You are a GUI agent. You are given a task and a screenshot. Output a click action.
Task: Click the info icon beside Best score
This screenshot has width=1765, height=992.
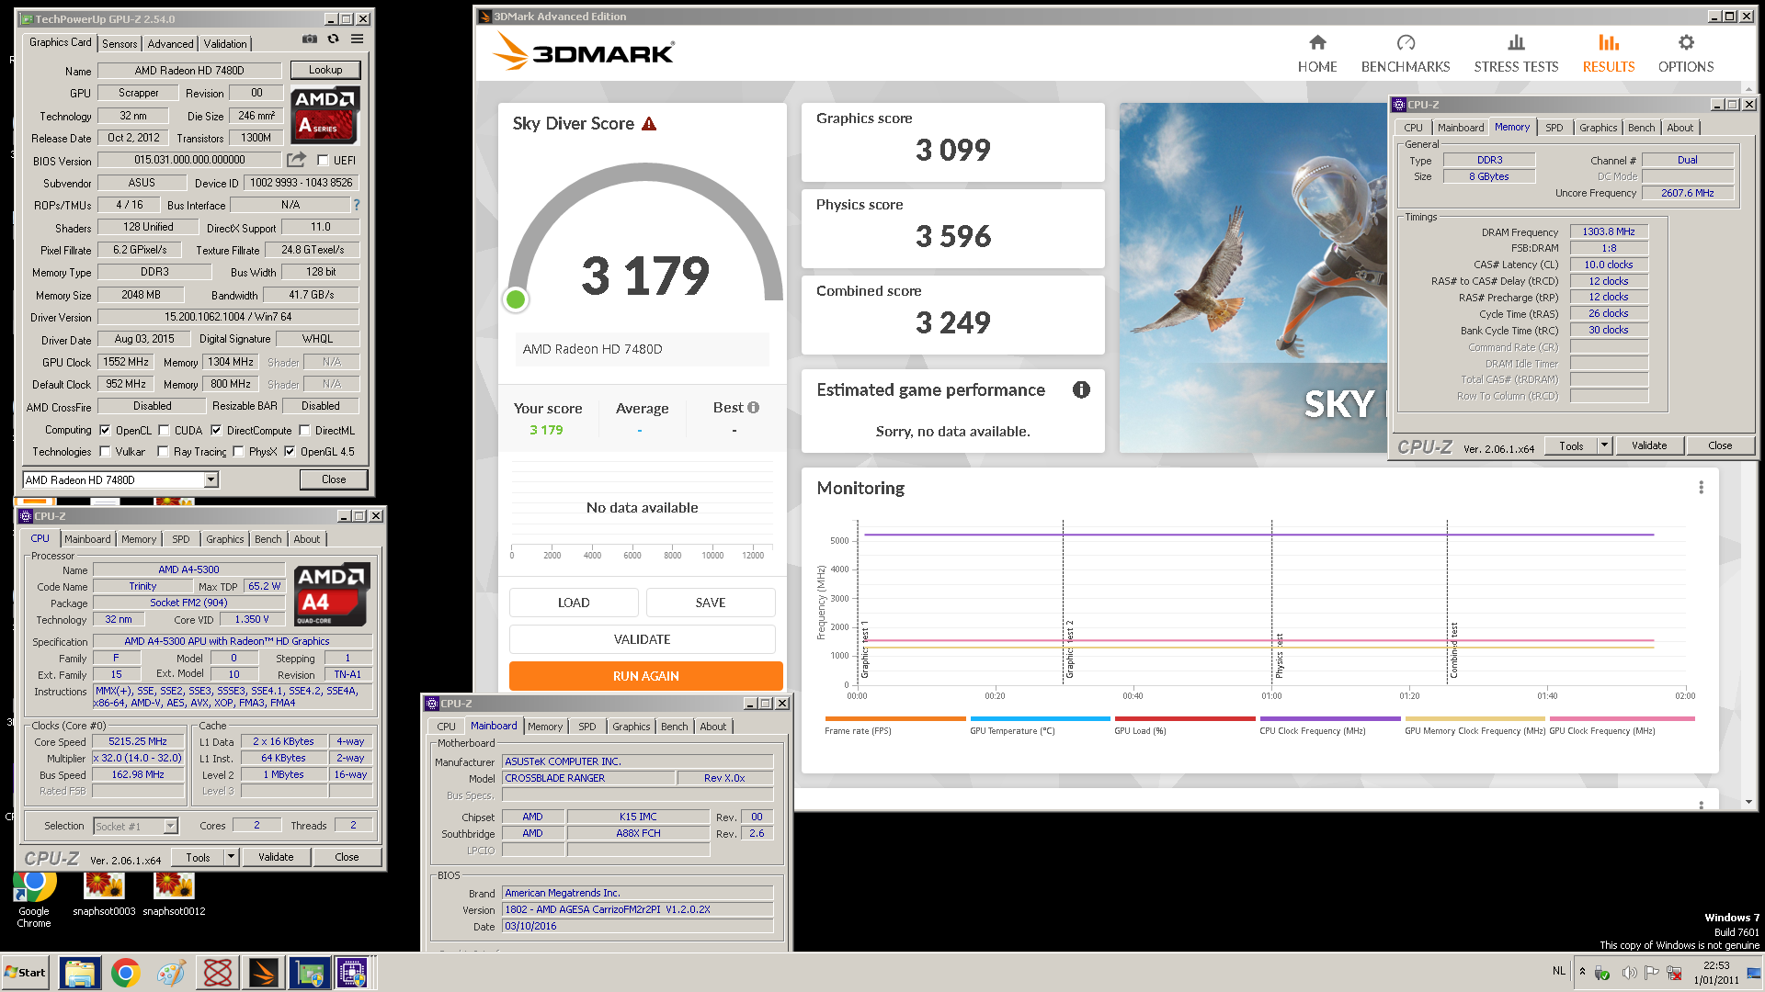click(x=754, y=408)
